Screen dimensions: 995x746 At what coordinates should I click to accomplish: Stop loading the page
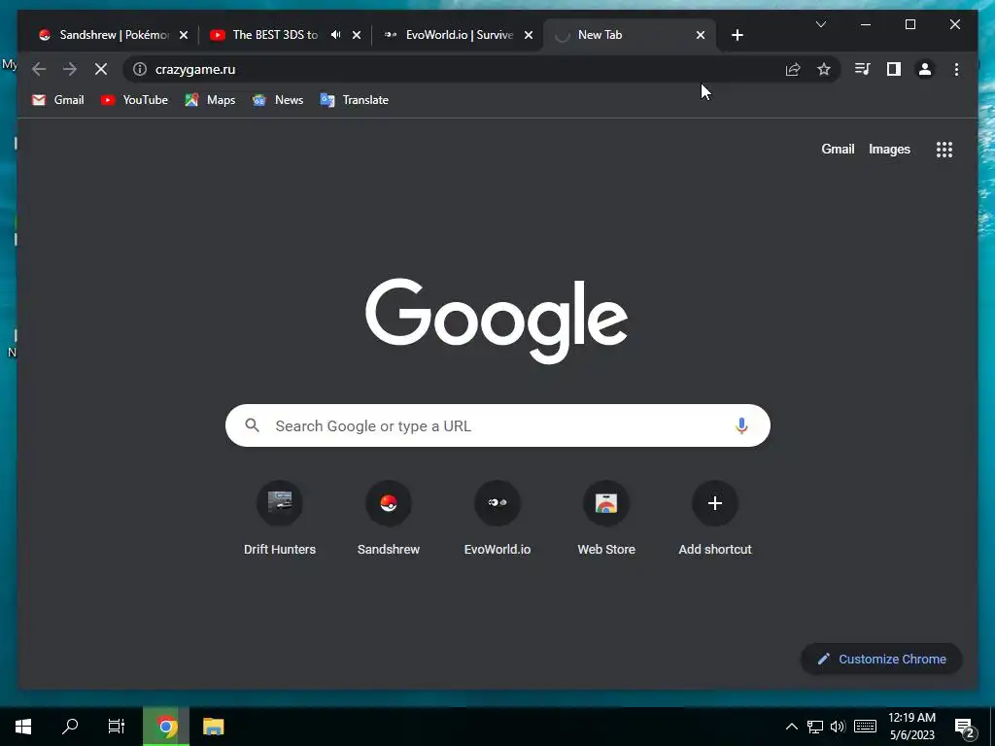click(x=101, y=69)
